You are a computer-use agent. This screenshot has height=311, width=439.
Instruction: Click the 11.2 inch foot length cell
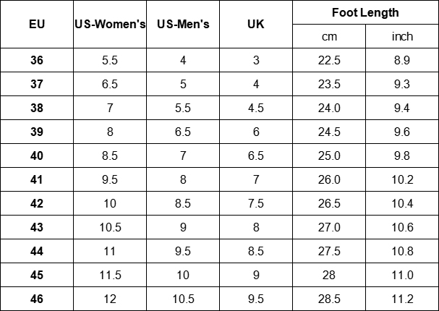click(x=402, y=299)
